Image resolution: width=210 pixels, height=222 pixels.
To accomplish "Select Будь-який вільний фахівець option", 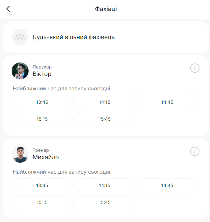I will coord(106,37).
